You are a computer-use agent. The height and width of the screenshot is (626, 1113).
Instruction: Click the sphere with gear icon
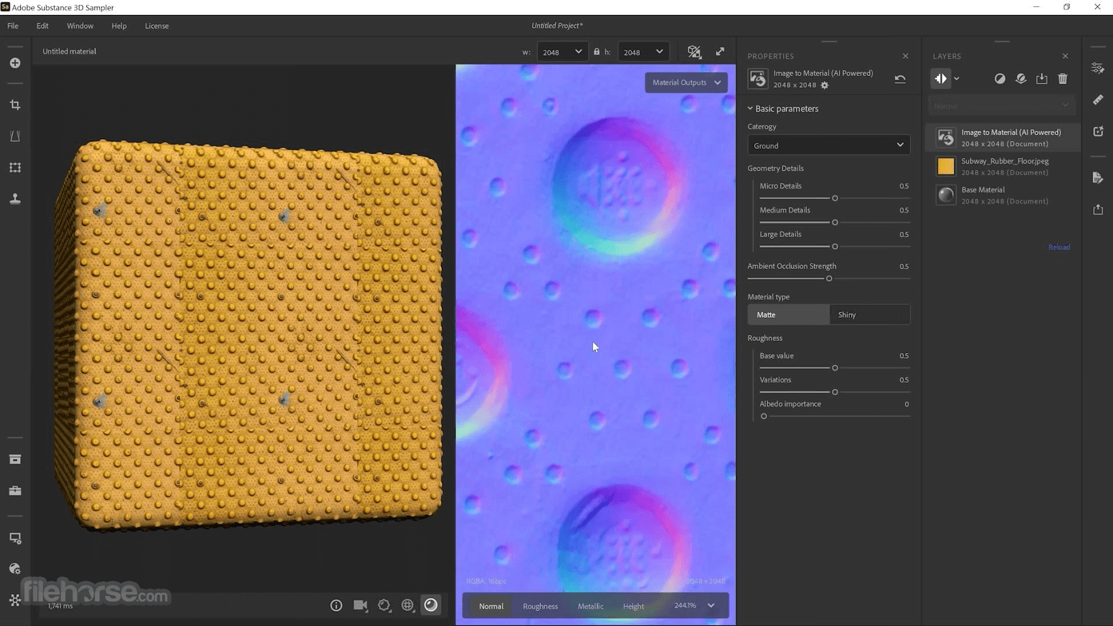(x=15, y=569)
